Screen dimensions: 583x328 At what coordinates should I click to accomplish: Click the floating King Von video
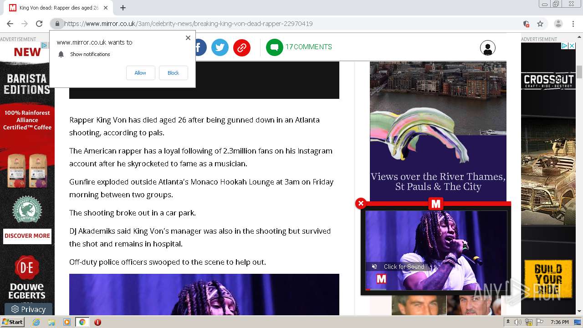click(436, 250)
